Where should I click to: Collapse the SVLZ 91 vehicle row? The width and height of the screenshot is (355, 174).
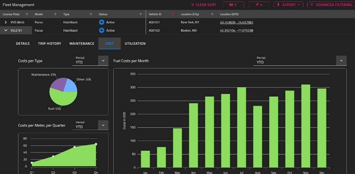6,30
